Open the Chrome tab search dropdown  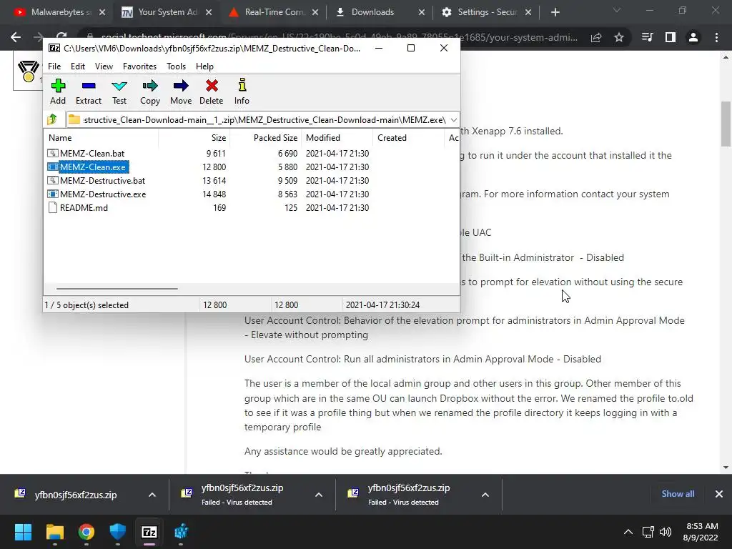click(x=617, y=10)
